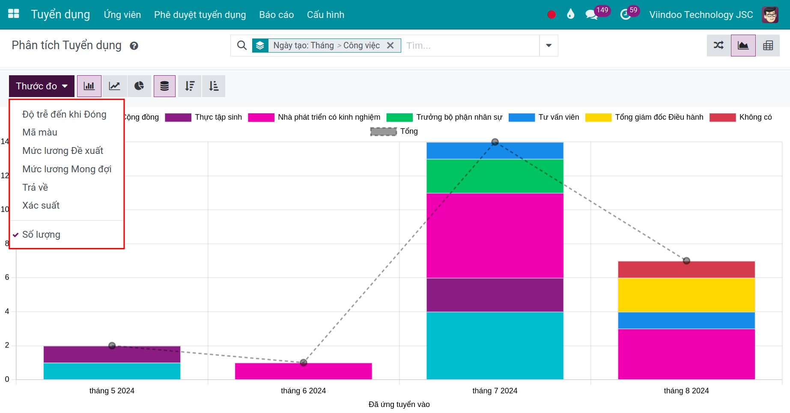Open Phê duyệt tuyển dụng menu
790x413 pixels.
coord(200,15)
